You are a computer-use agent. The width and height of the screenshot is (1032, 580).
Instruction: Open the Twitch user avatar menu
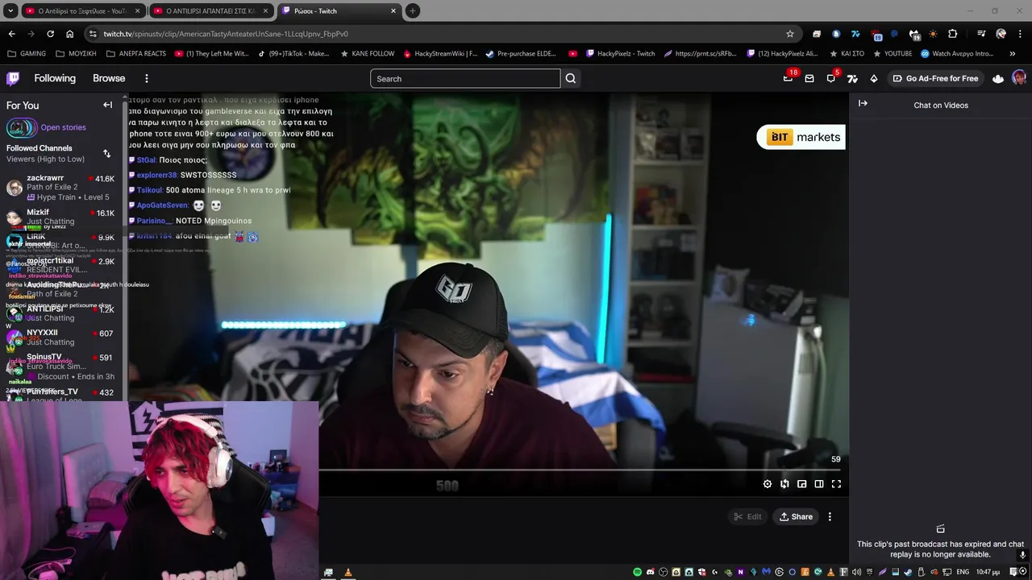[x=1019, y=78]
